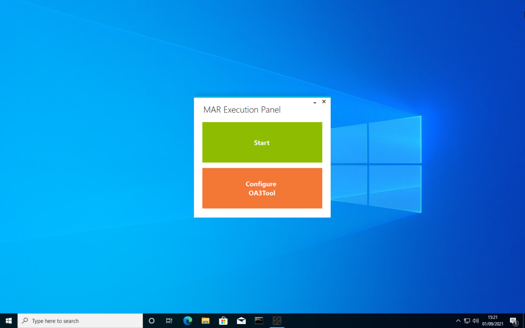The width and height of the screenshot is (525, 328).
Task: Open the Mail app from taskbar
Action: point(241,321)
